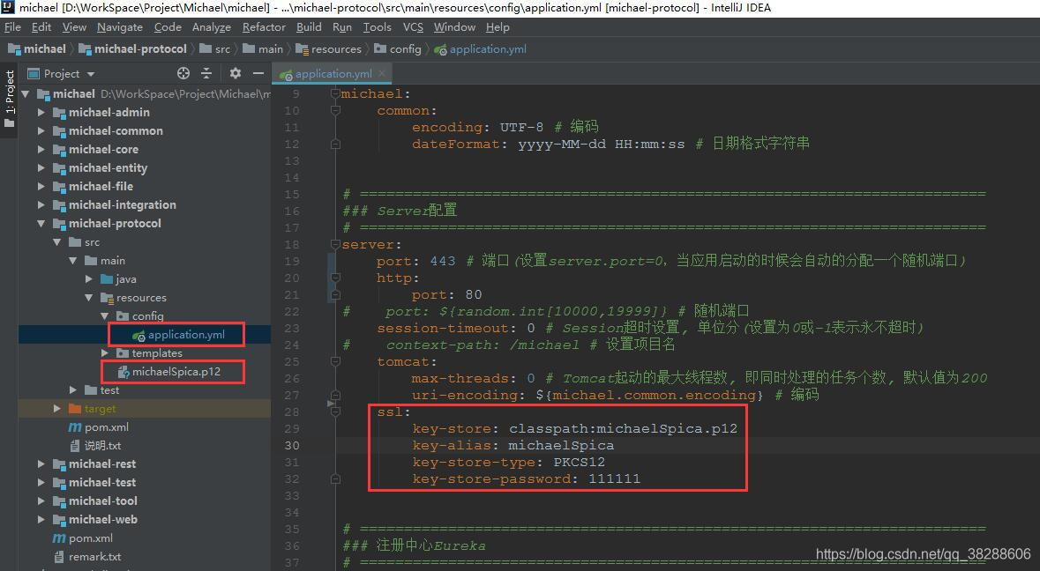Collapse the ssl block fold arrow
Image resolution: width=1040 pixels, height=571 pixels.
point(336,412)
